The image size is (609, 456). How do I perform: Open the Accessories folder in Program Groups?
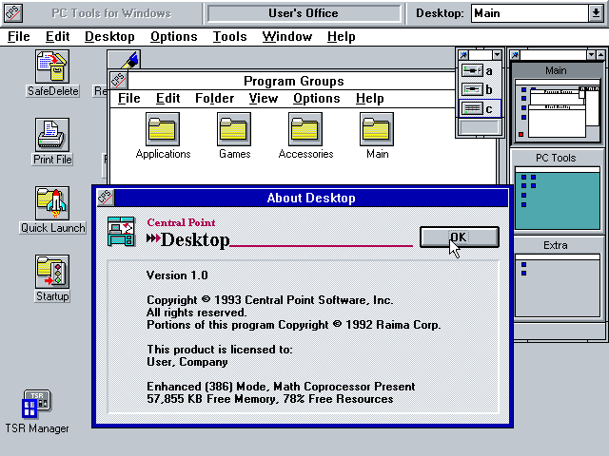pos(305,129)
